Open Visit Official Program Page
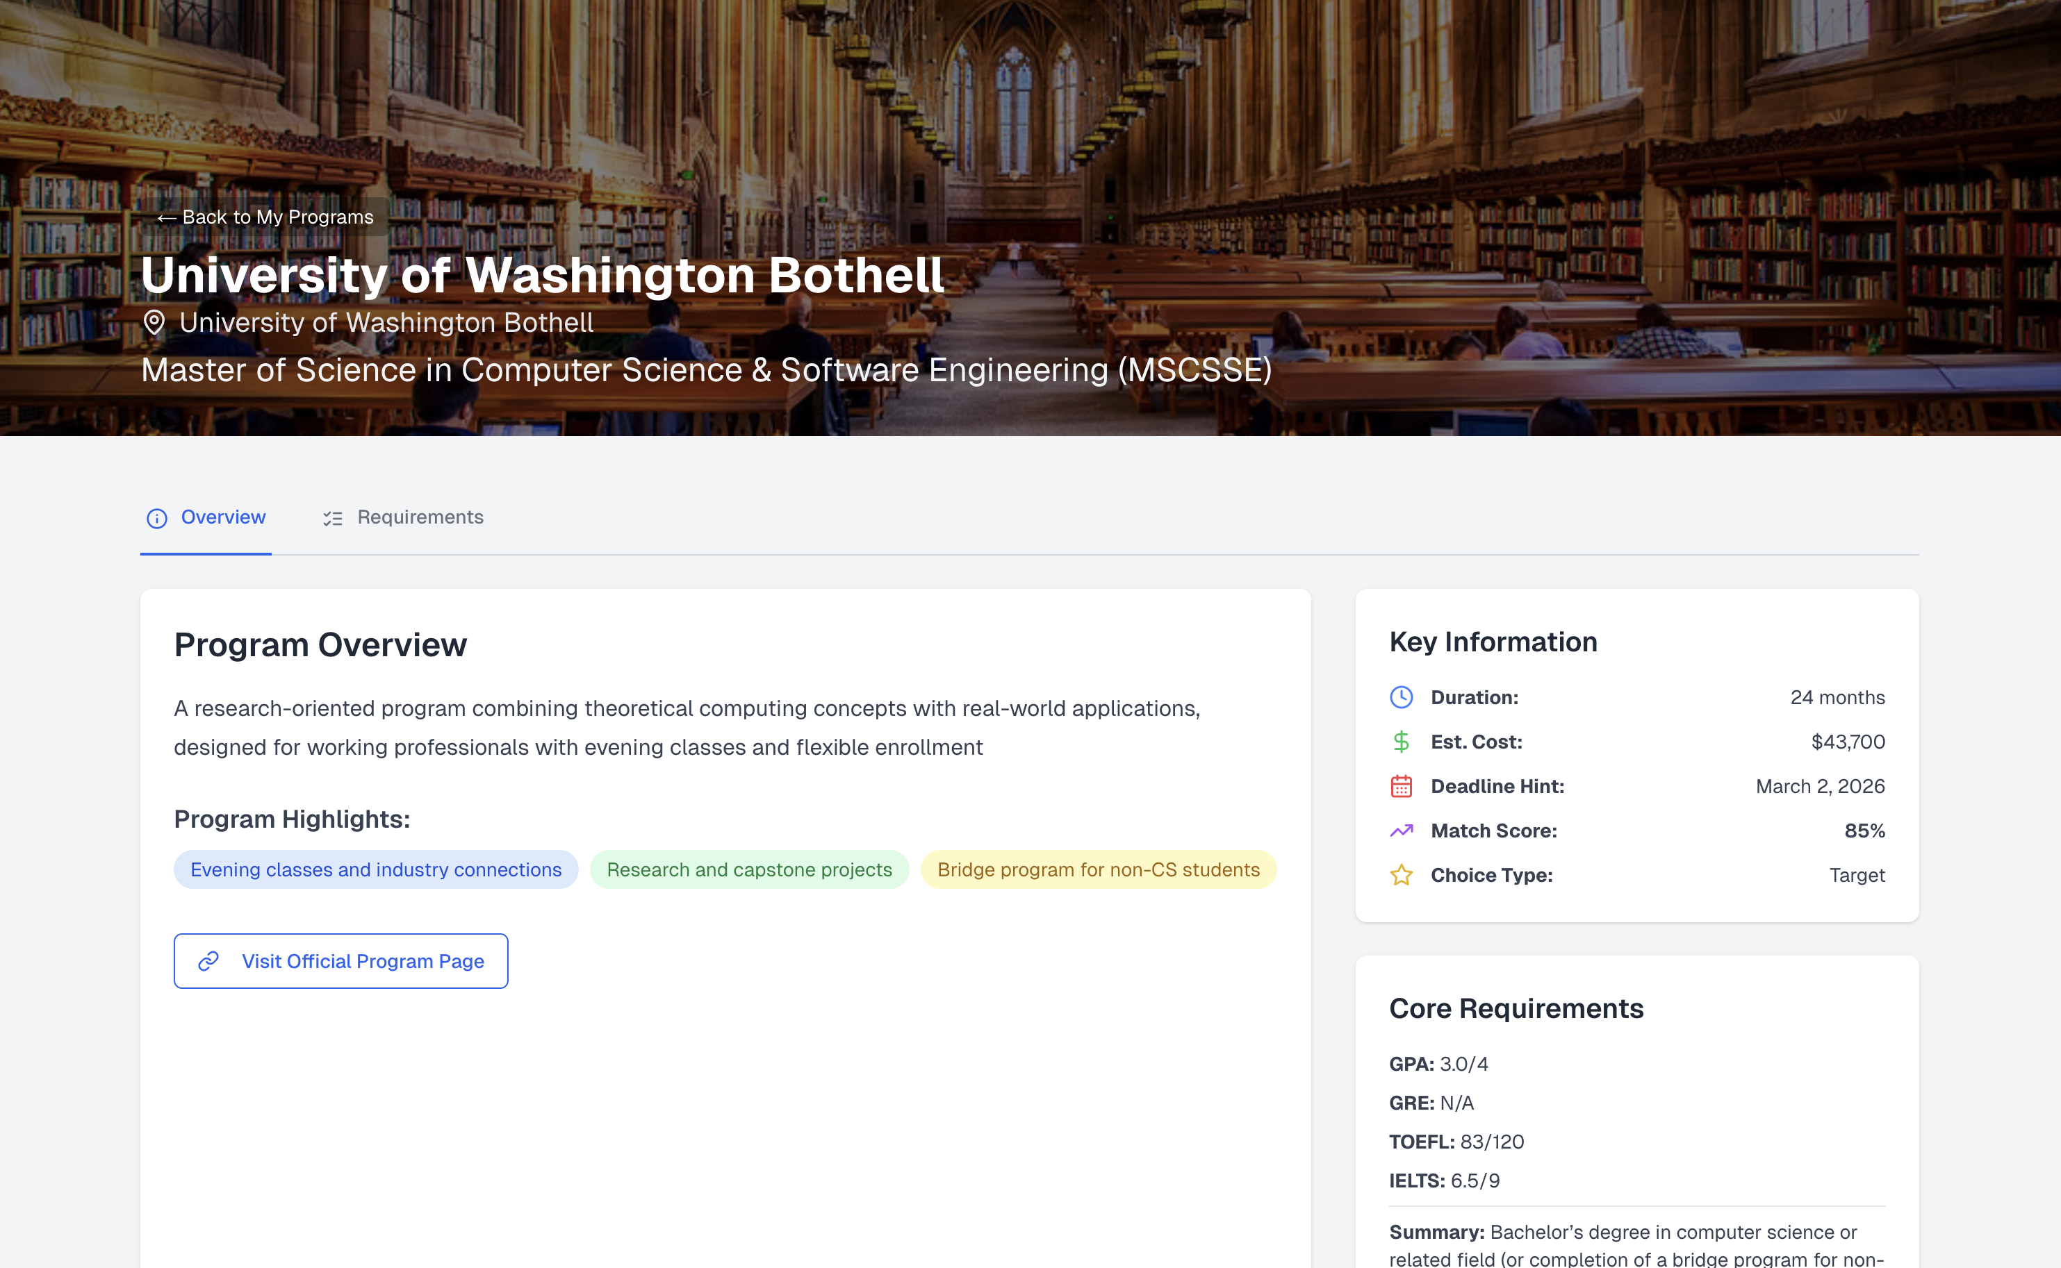Screen dimensions: 2061x1268 (x=361, y=961)
